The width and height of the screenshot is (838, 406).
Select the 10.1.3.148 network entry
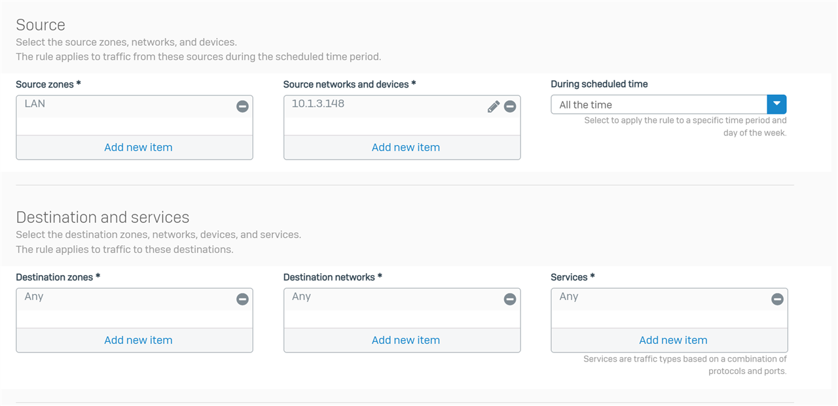click(402, 107)
